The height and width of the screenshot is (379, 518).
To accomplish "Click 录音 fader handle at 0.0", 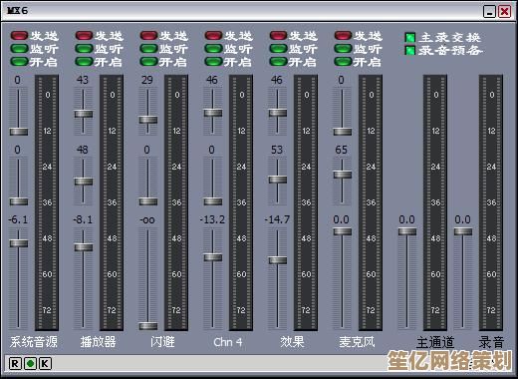I will tap(463, 231).
